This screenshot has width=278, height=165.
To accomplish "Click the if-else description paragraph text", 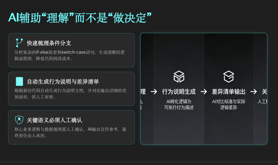I will (x=69, y=55).
